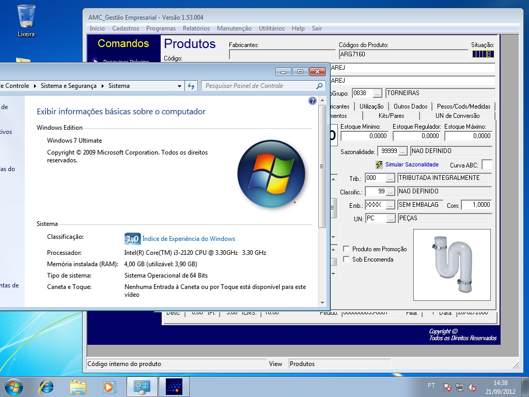Switch to AMC app taskbar button
529x397 pixels.
click(x=174, y=387)
